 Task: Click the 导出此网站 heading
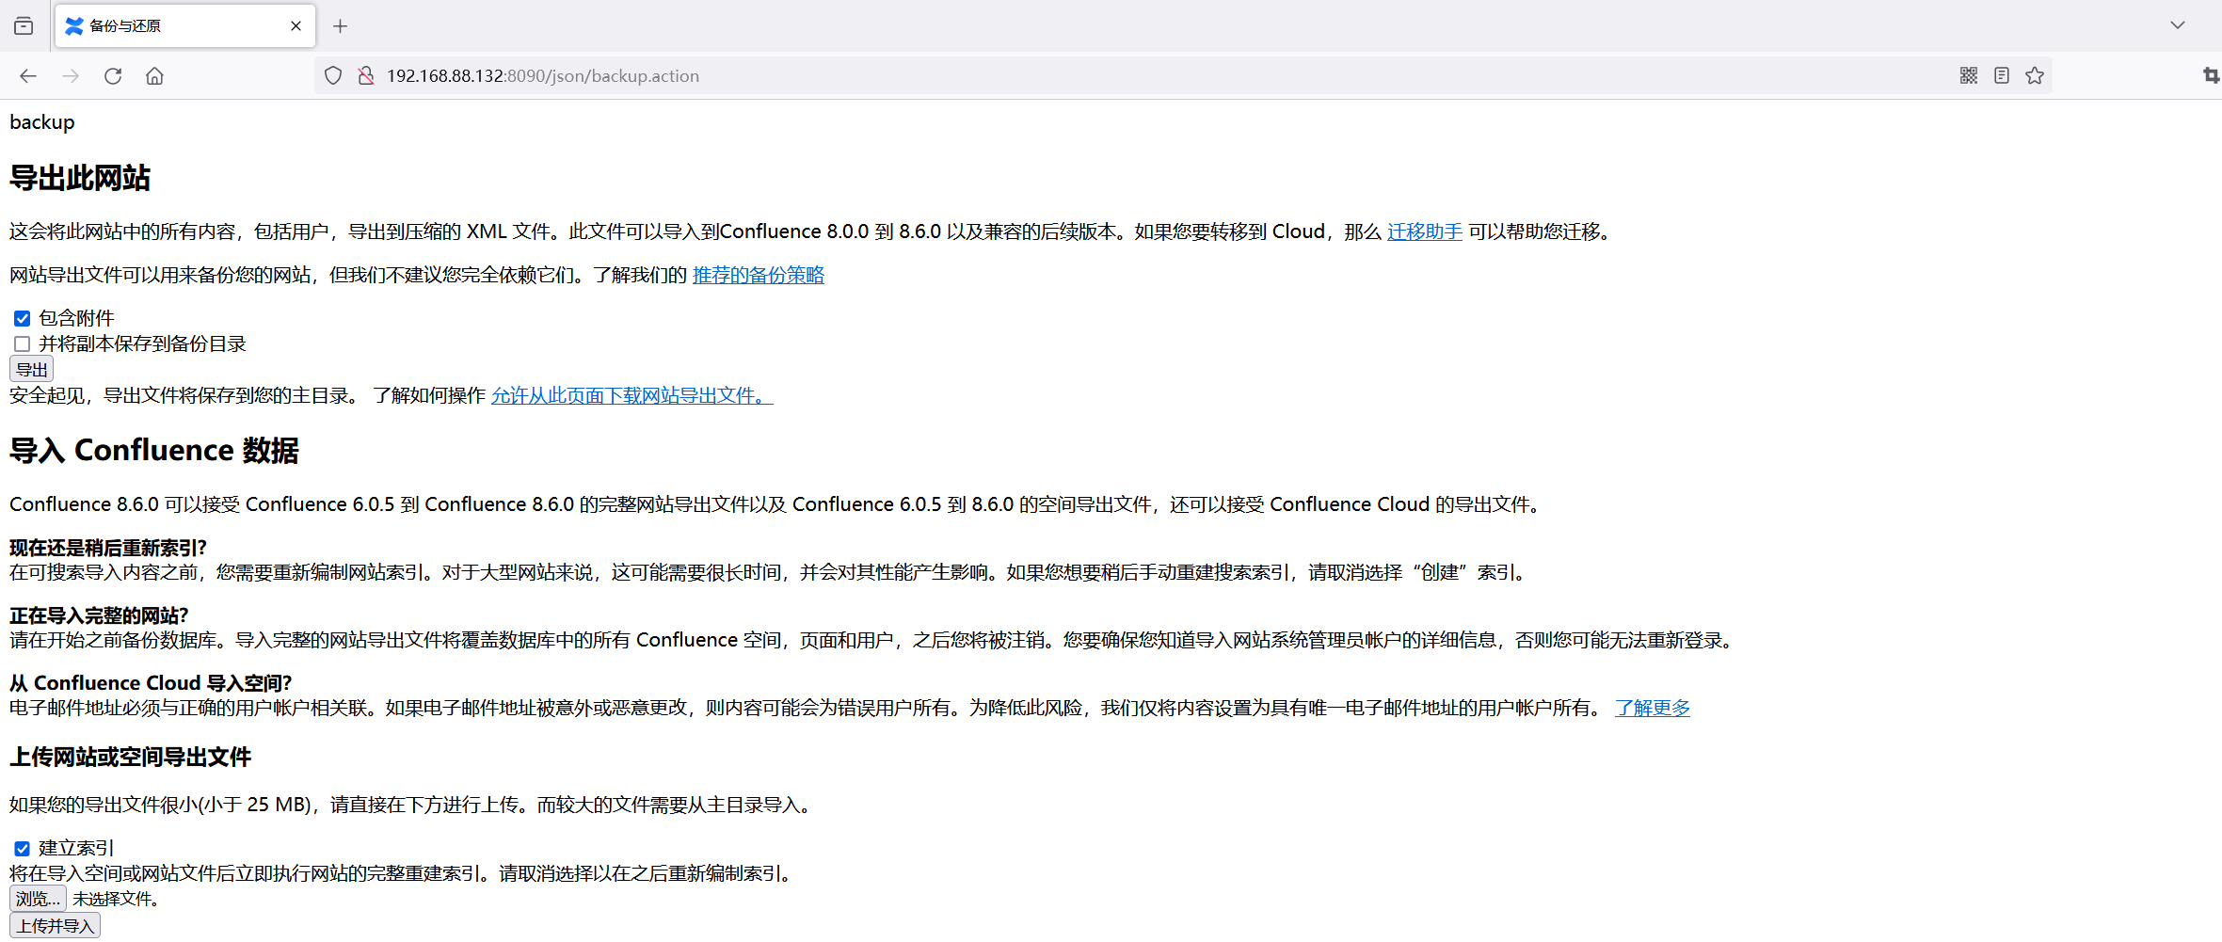click(80, 179)
